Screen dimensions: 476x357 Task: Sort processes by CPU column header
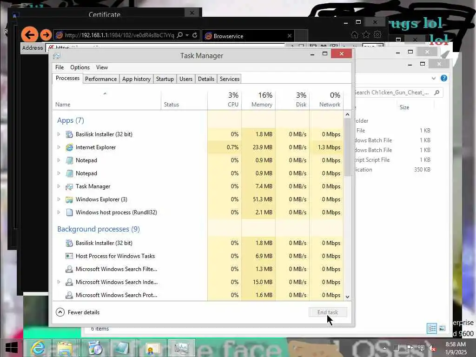pyautogui.click(x=225, y=99)
